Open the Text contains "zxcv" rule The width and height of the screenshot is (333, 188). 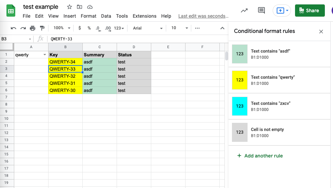click(x=279, y=106)
